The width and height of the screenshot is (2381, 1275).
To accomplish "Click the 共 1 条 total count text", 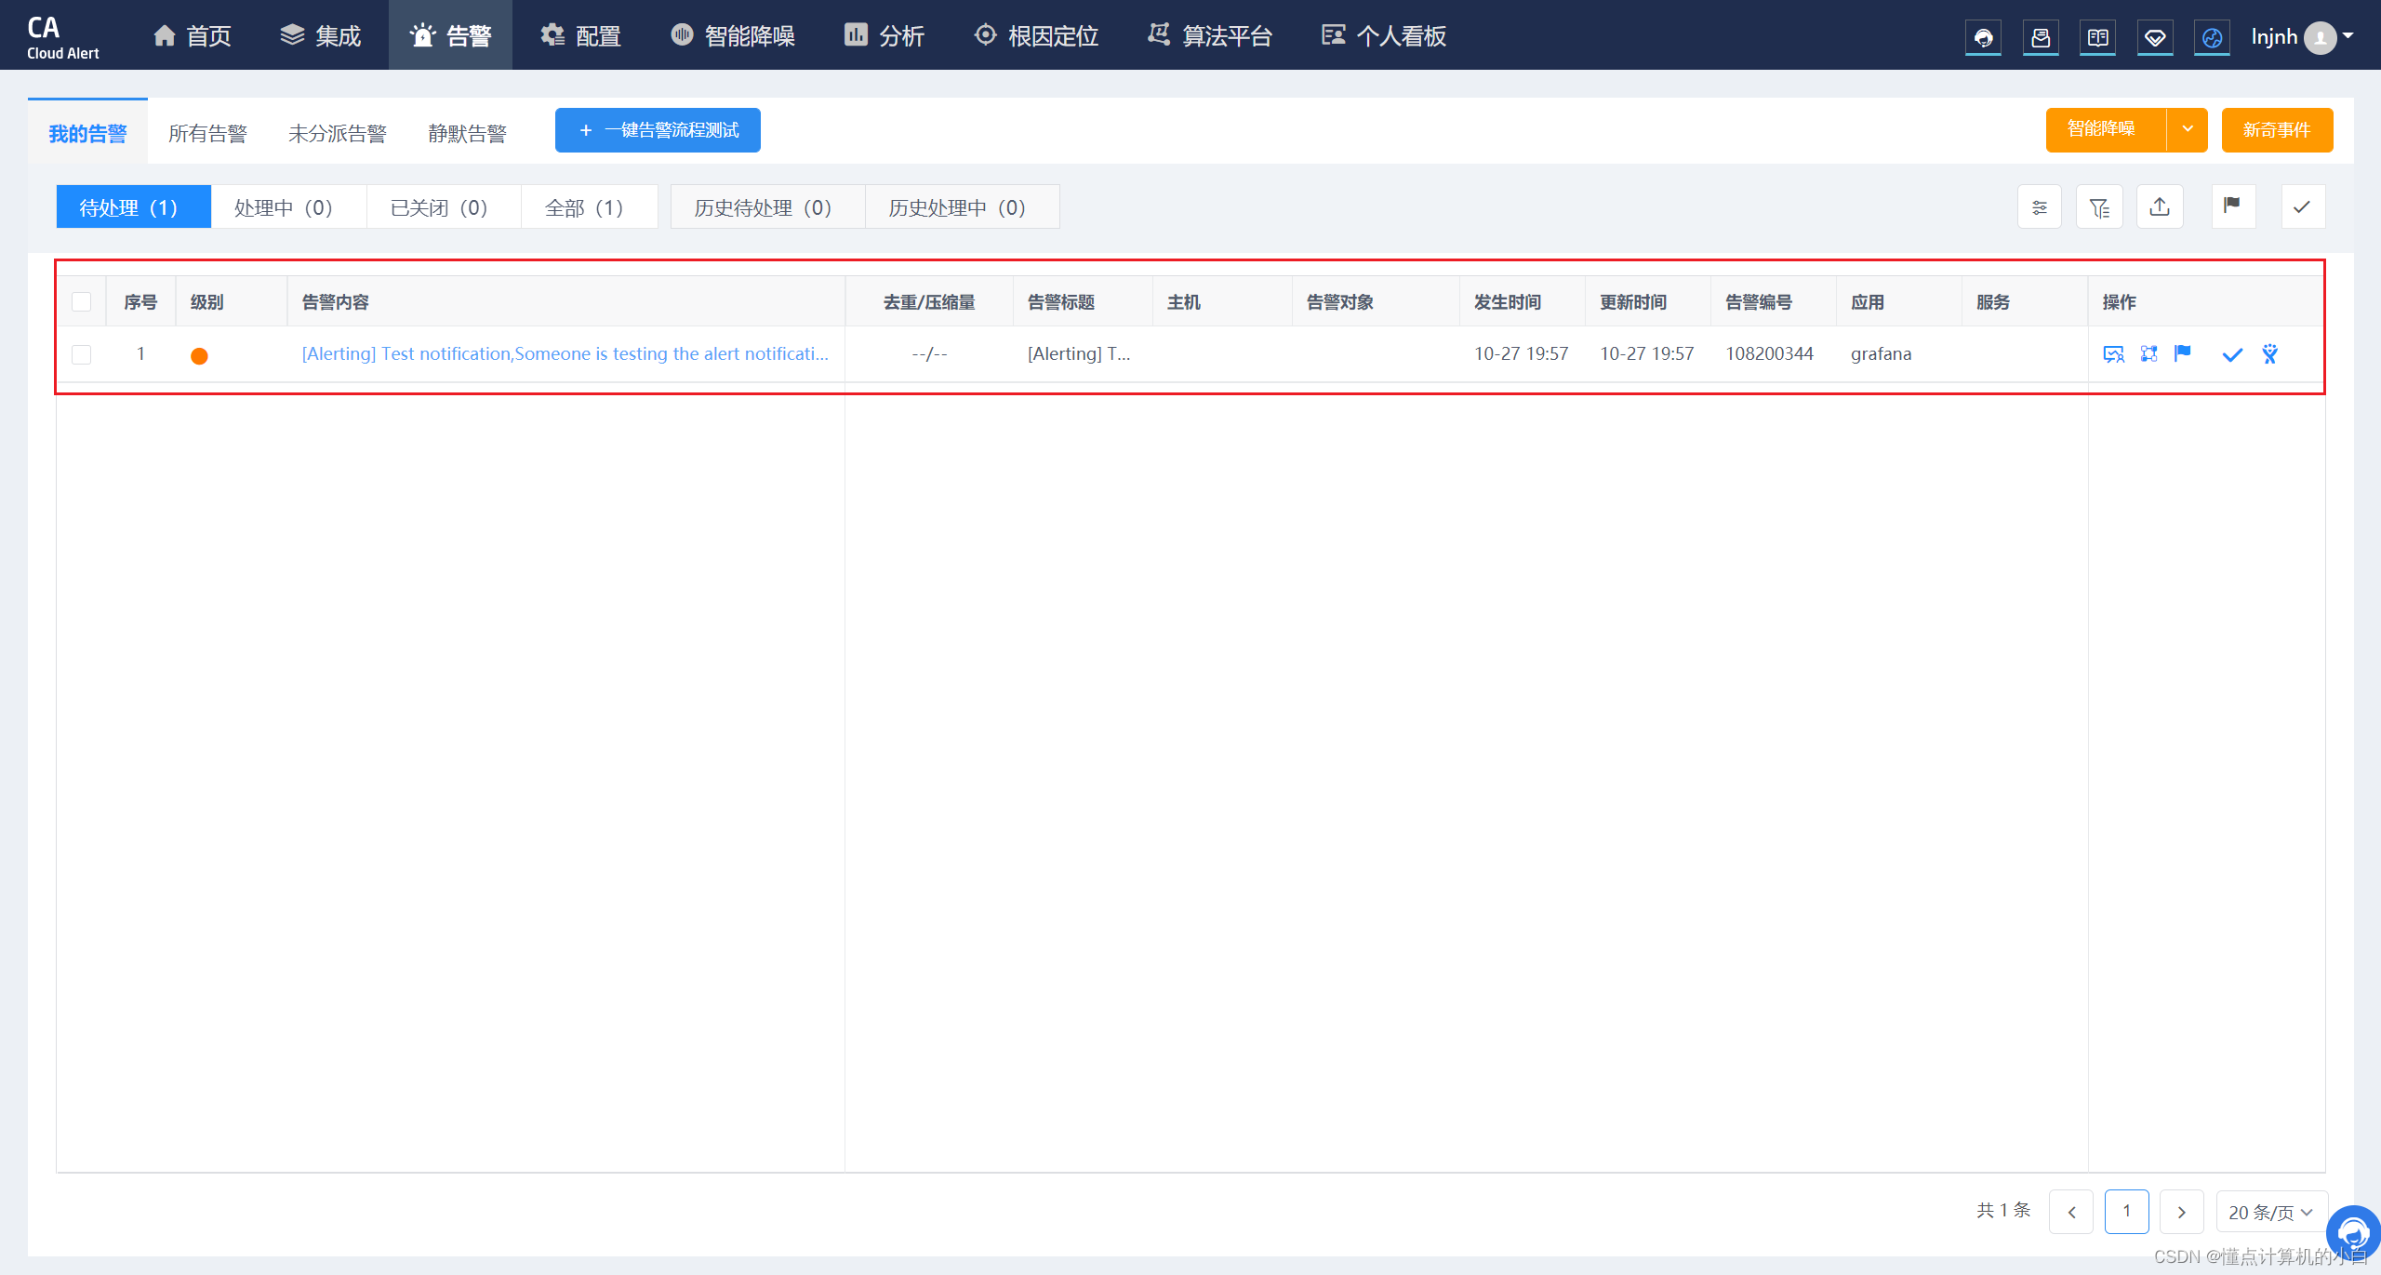I will point(2003,1210).
